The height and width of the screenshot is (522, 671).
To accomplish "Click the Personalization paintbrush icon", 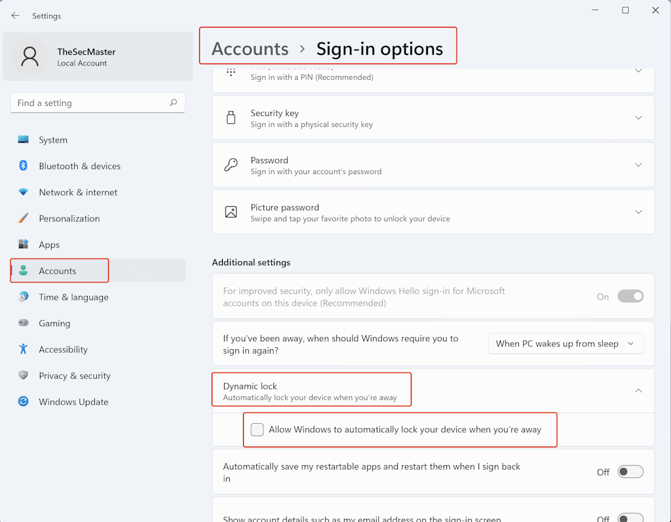I will [23, 218].
